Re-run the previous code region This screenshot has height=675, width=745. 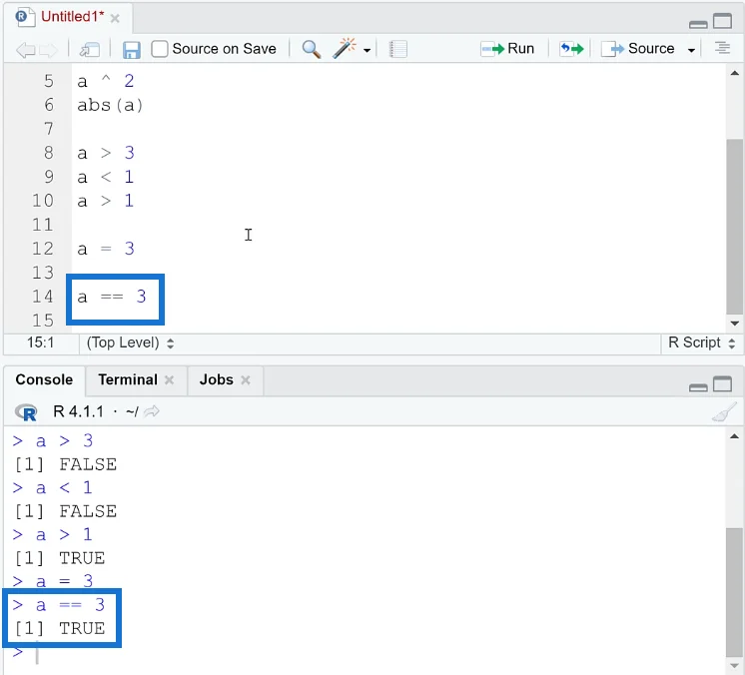[571, 49]
